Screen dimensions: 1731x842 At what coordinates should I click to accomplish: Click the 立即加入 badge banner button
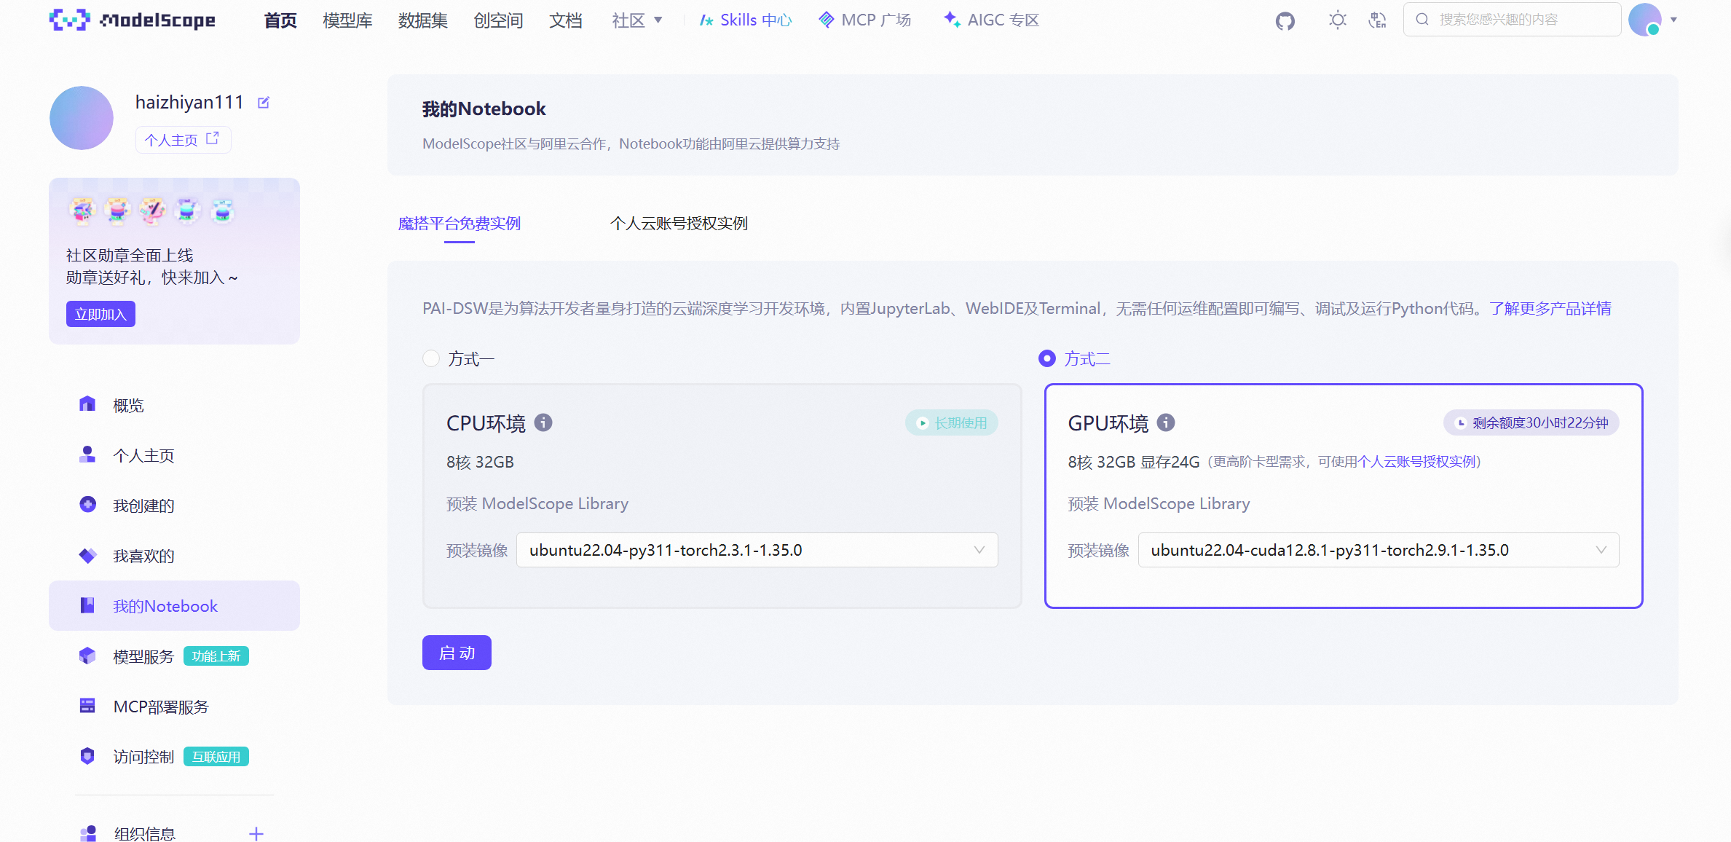point(100,314)
